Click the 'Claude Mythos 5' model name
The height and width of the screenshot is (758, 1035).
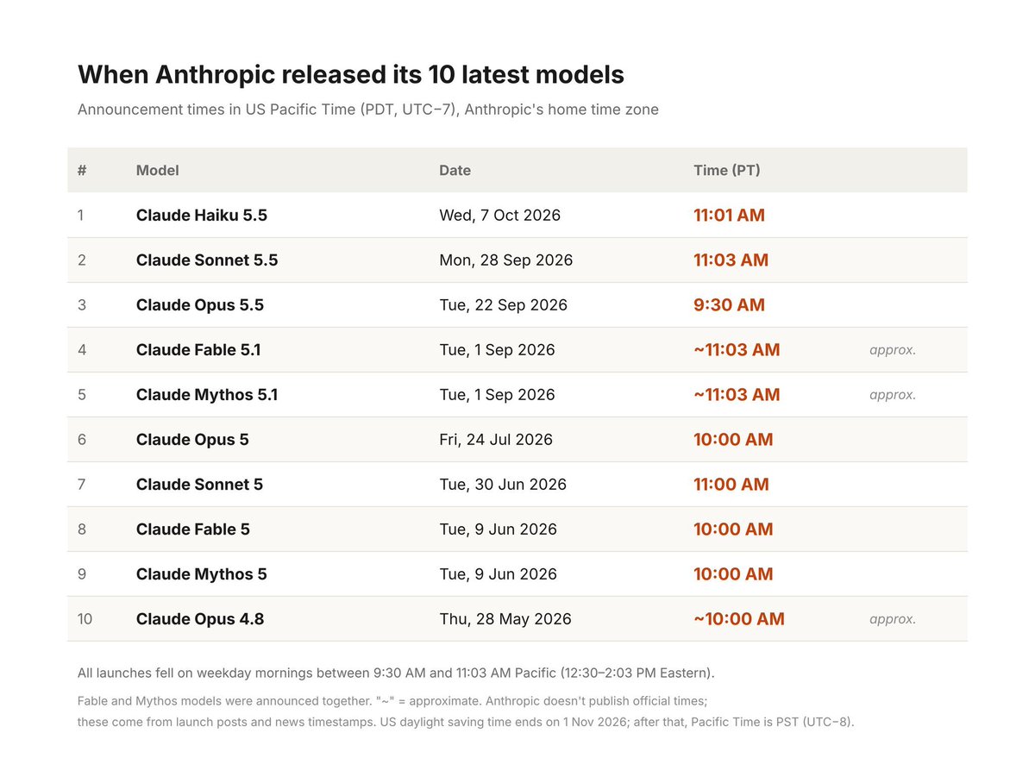tap(202, 573)
